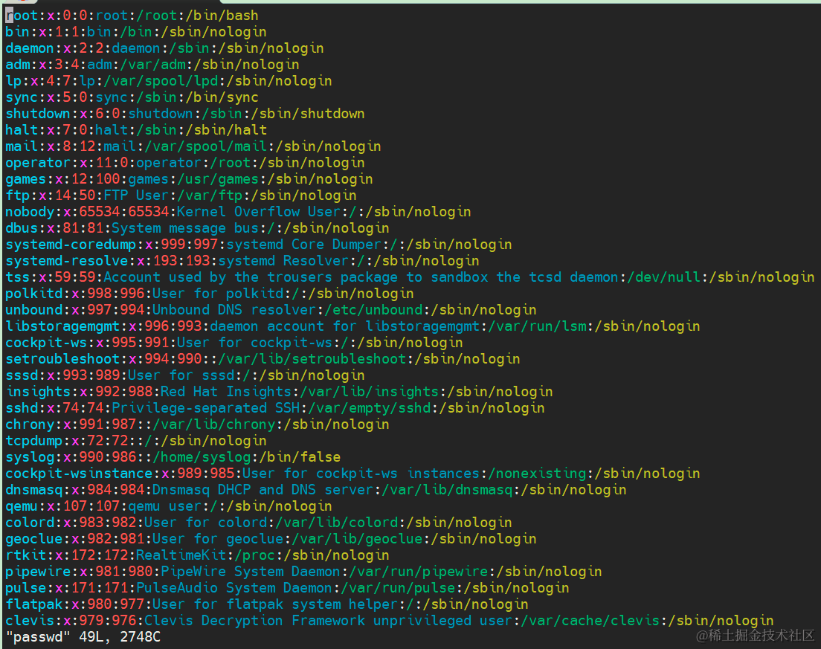The height and width of the screenshot is (649, 821).
Task: Click "PipeWire System Daemon" description
Action: (x=251, y=572)
